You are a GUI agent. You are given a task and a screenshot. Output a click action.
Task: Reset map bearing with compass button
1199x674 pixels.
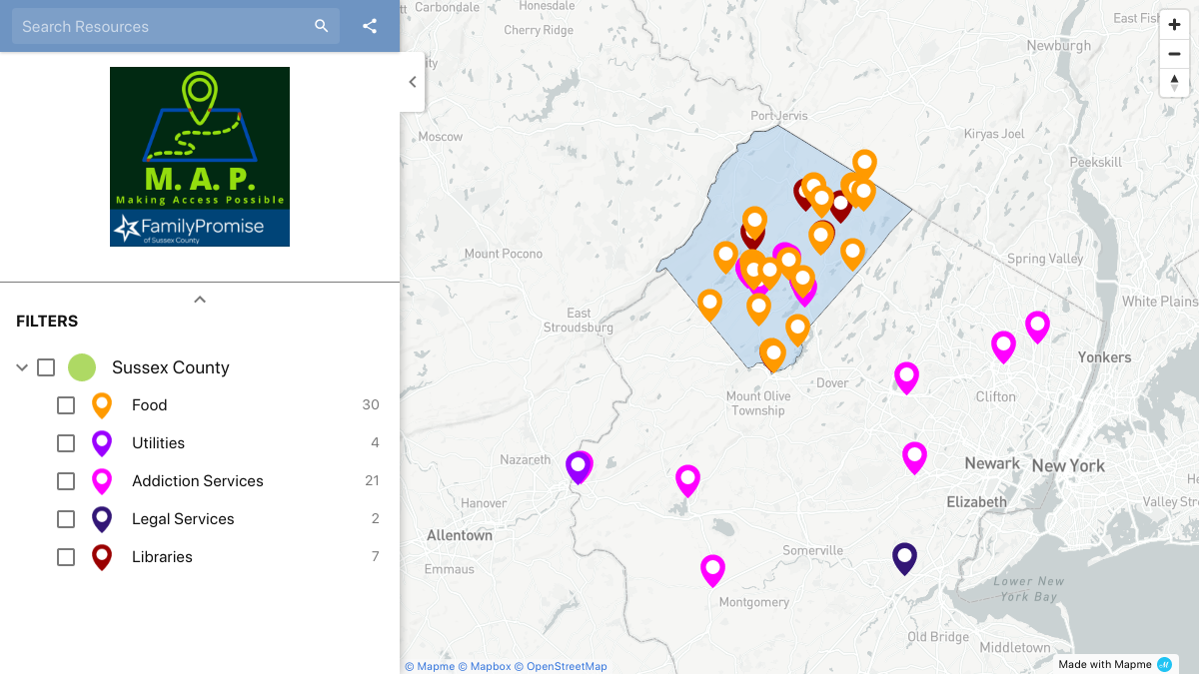(1175, 83)
